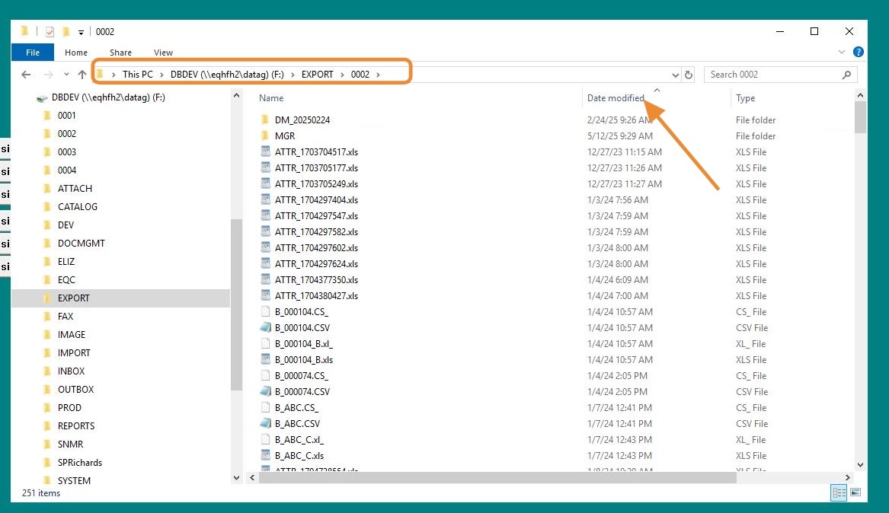Open Customize Quick Access Toolbar dropdown
The image size is (889, 513).
[x=81, y=32]
